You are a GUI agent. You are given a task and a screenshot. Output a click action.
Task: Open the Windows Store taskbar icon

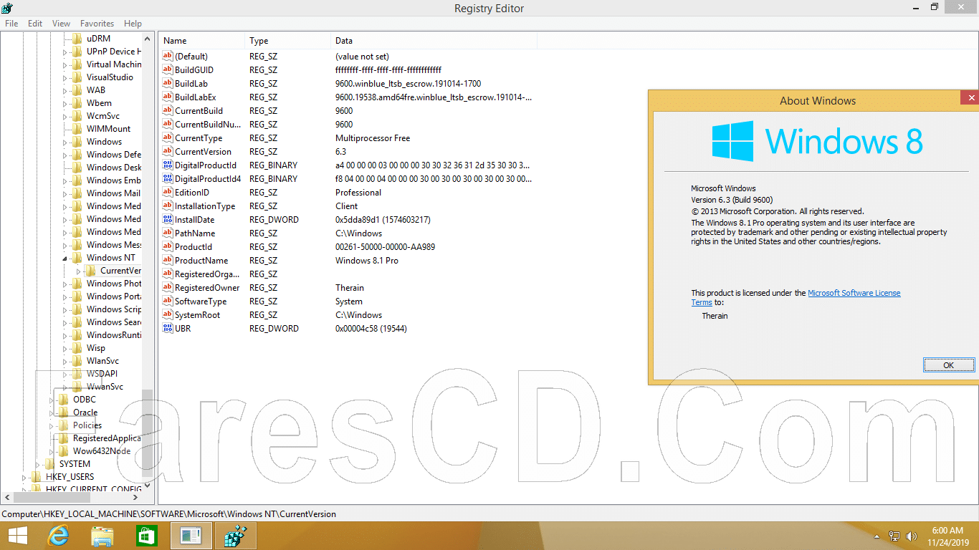(146, 536)
